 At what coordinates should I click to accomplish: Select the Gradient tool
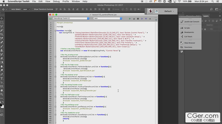click(x=2, y=62)
